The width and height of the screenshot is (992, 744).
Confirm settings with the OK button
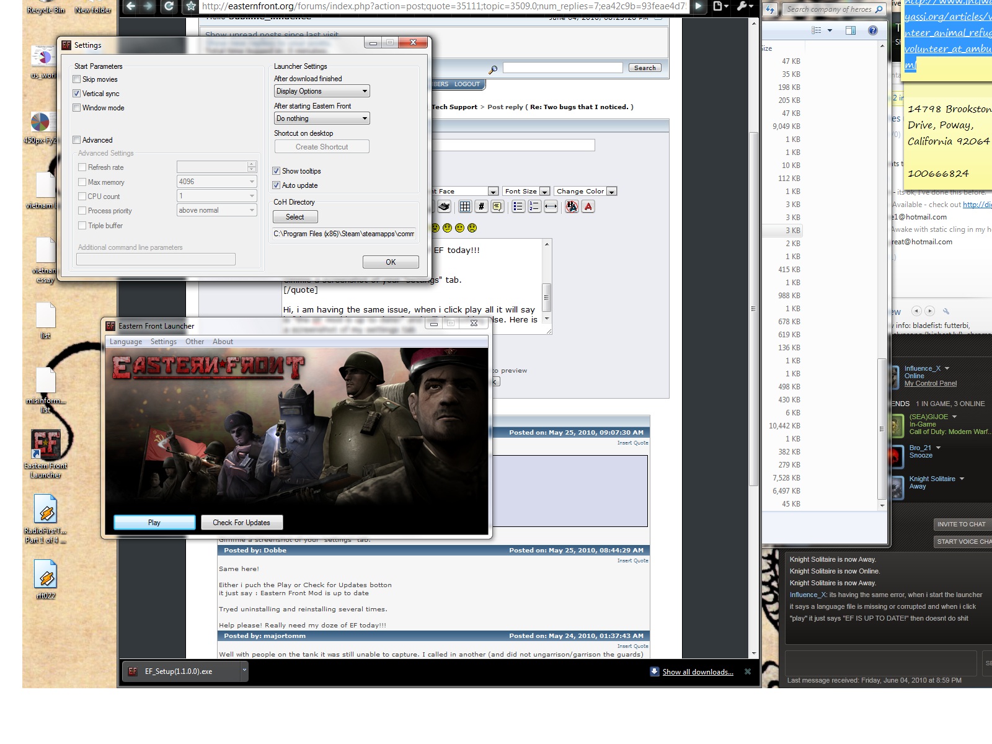(x=391, y=262)
